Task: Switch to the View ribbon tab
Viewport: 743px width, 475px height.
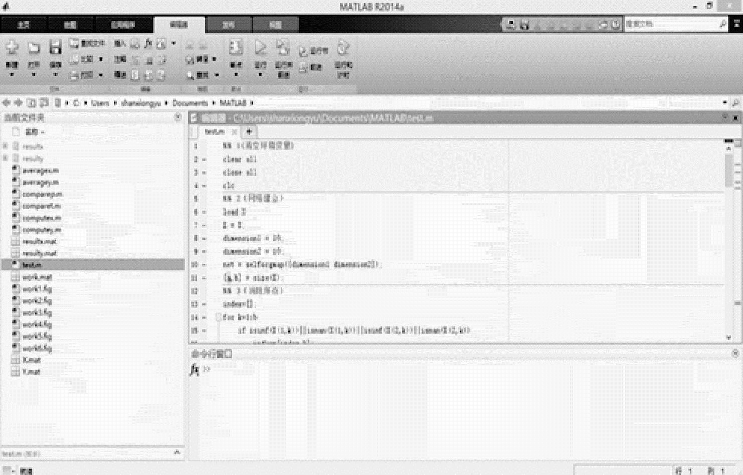Action: point(275,25)
